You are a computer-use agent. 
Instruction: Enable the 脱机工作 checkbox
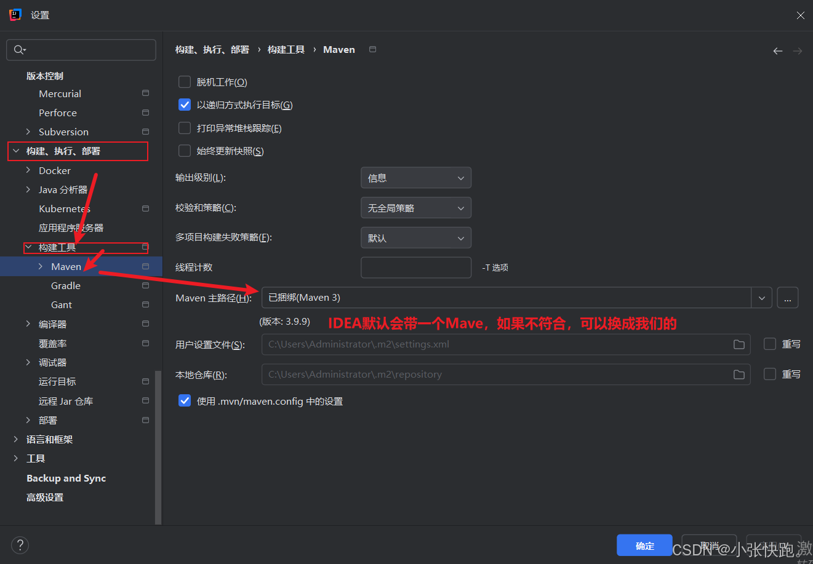point(185,82)
